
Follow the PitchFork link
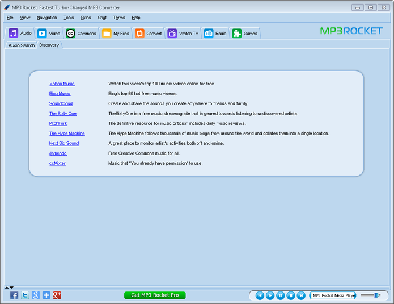(58, 123)
